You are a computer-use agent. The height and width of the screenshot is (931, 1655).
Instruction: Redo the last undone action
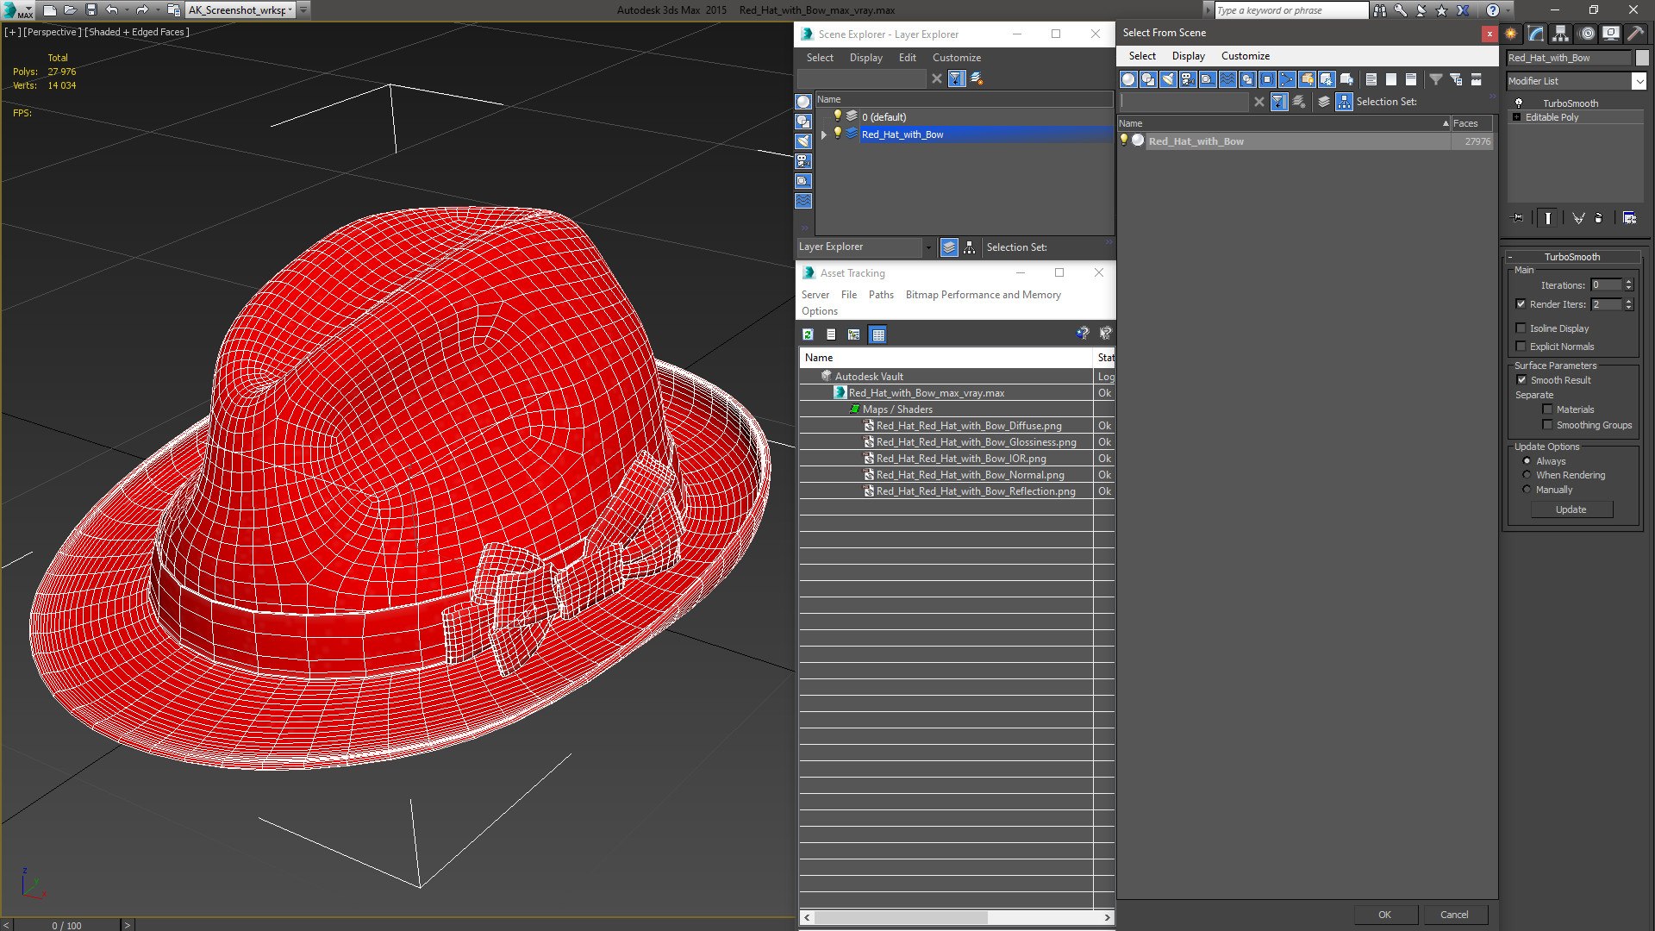143,10
